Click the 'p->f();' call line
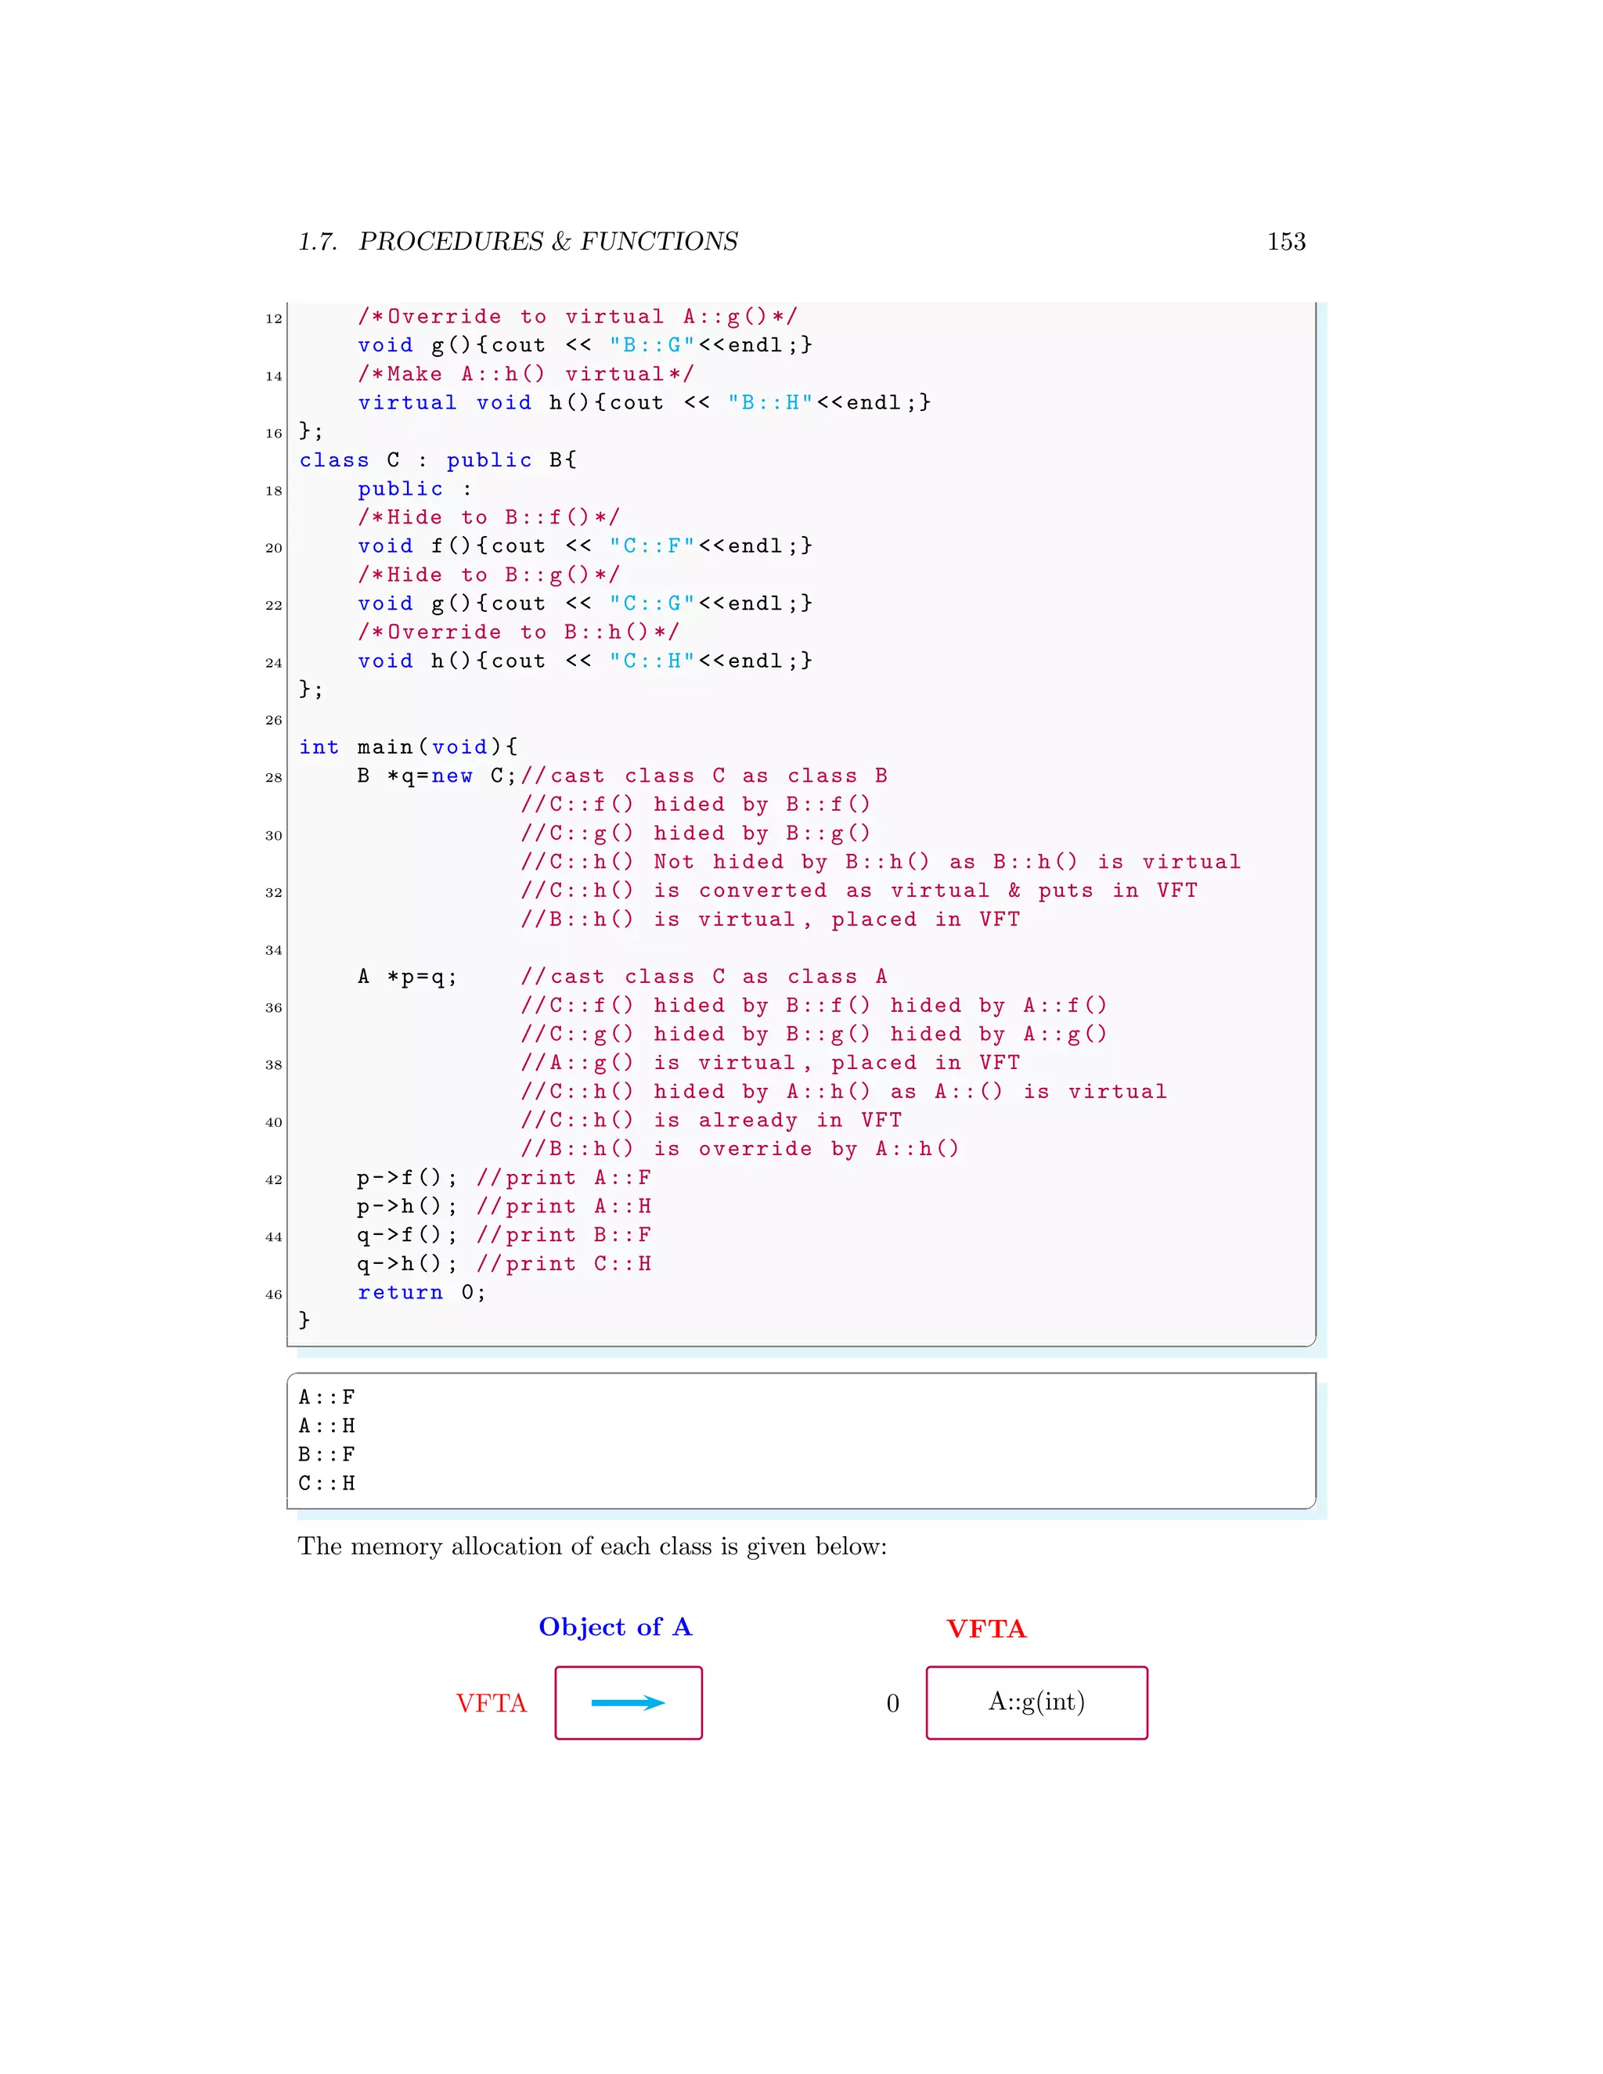This screenshot has height=2074, width=1603. pyautogui.click(x=504, y=1178)
